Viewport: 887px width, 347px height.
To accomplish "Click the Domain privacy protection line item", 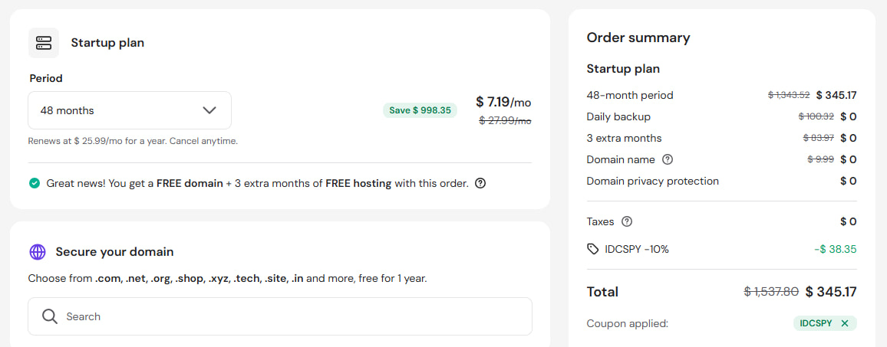I will pos(721,181).
